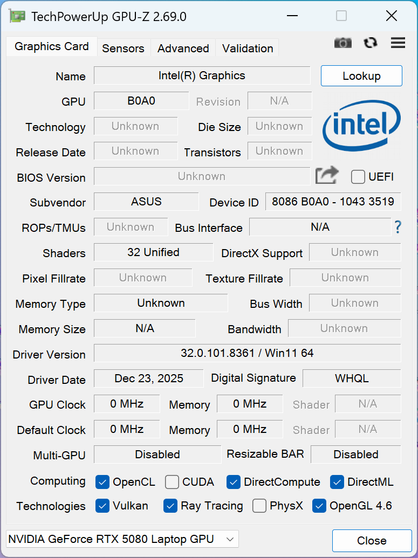Viewport: 418px width, 558px height.
Task: Click the GPU field showing B0A0
Action: (141, 101)
